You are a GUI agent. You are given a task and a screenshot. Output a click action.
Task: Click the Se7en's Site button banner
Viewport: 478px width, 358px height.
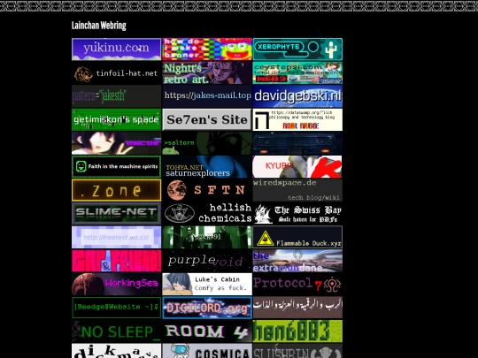[x=207, y=119]
